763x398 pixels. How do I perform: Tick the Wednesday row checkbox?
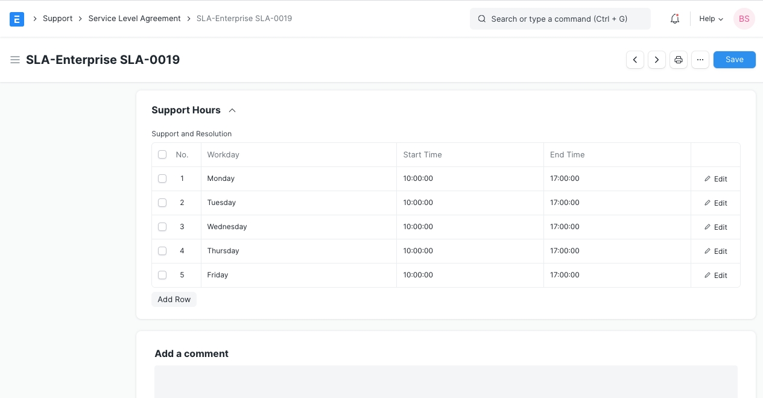click(162, 227)
